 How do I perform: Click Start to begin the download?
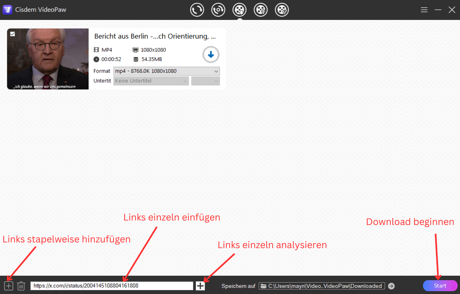[x=440, y=285]
